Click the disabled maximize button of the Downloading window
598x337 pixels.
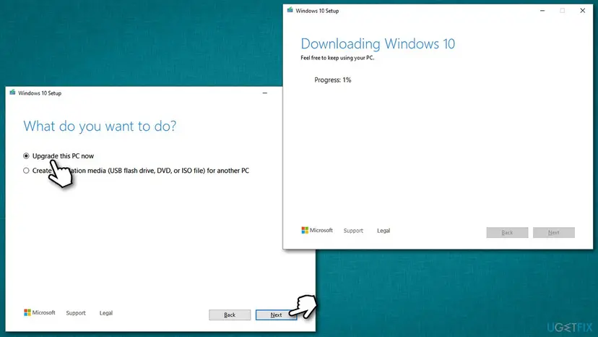(x=562, y=11)
